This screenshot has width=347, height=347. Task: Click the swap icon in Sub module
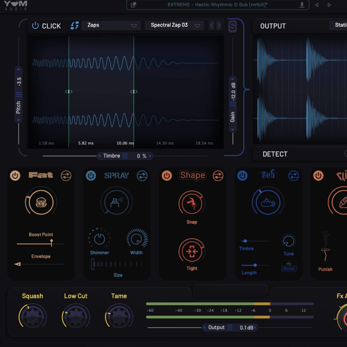point(293,176)
